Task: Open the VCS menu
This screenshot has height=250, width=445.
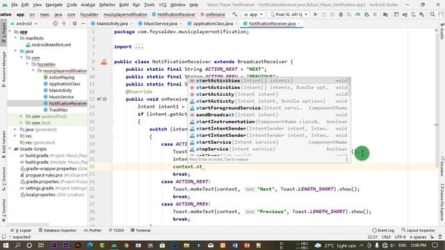Action: click(162, 5)
